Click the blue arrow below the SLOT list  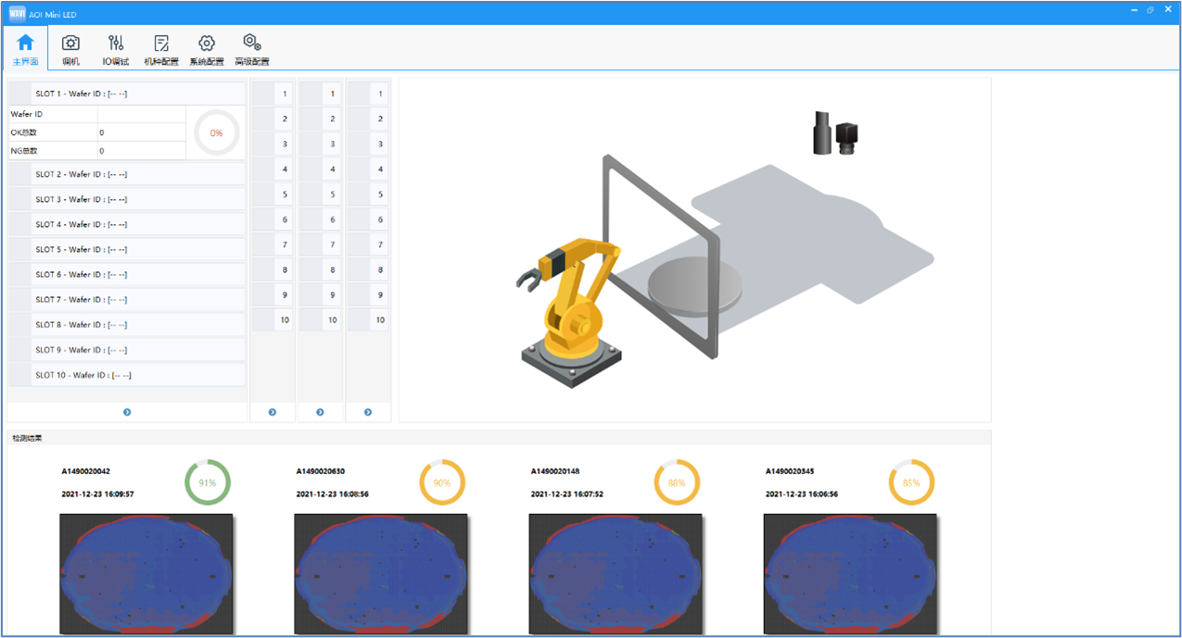127,412
